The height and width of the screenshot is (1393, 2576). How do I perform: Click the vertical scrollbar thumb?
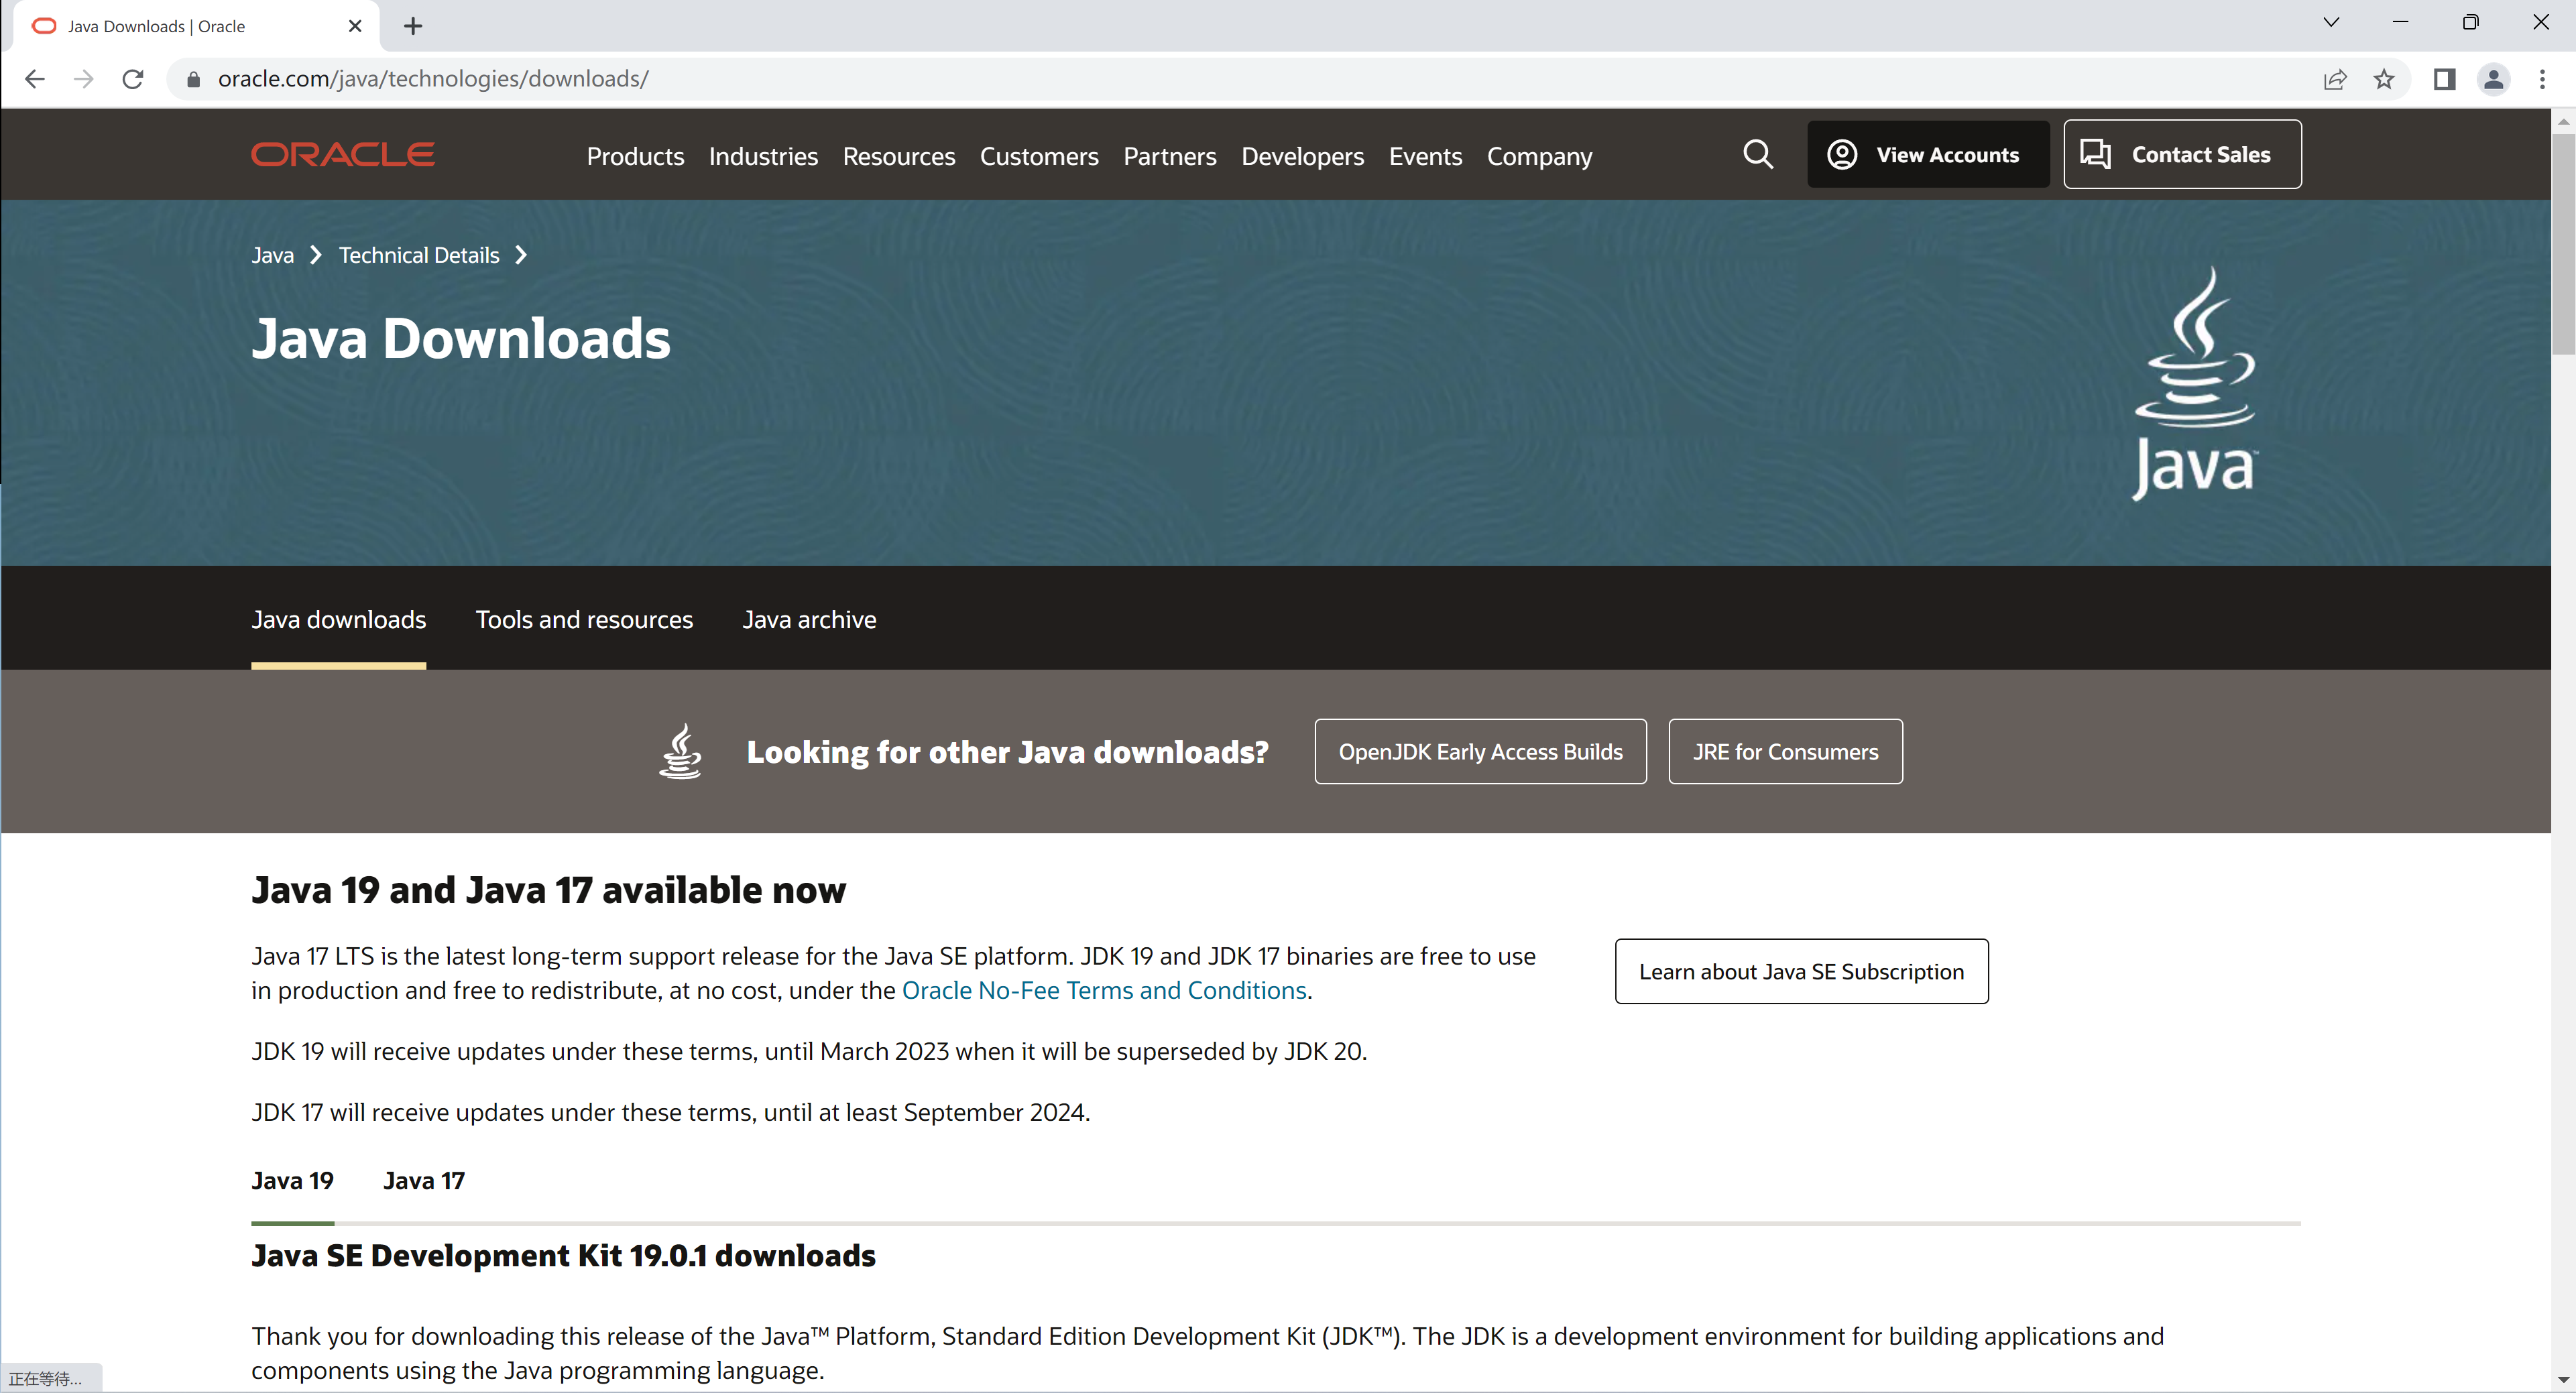click(2563, 243)
